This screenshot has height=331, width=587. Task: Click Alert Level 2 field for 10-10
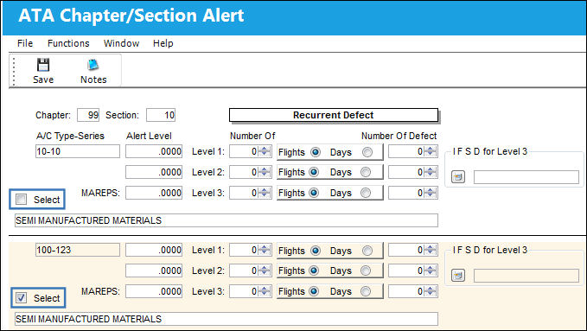(x=154, y=172)
